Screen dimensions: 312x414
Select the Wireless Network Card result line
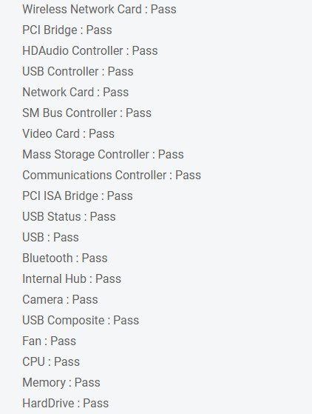pos(99,9)
